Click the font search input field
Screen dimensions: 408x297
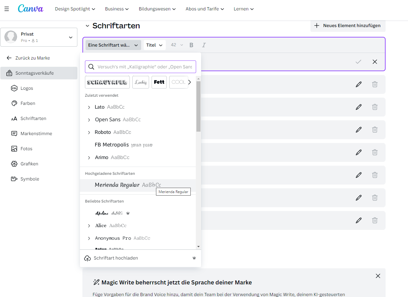(x=144, y=67)
